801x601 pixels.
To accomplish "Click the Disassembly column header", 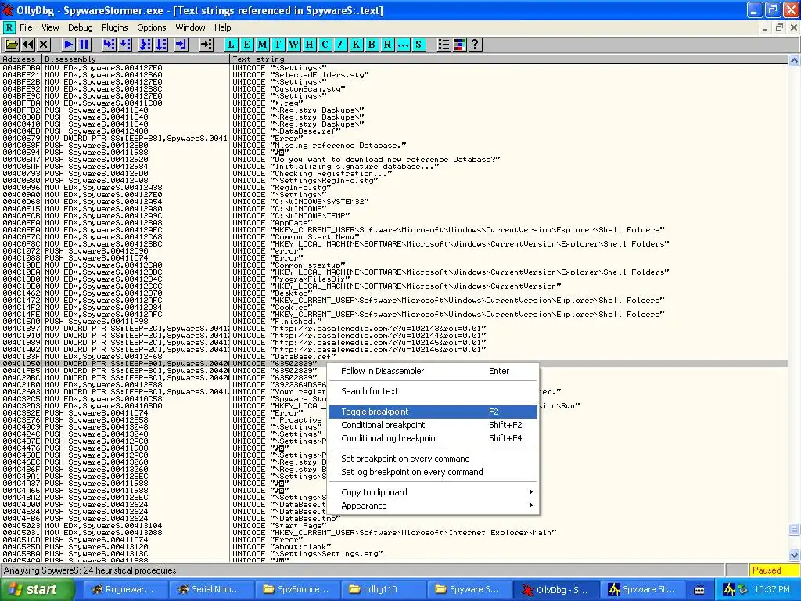I will 136,59.
